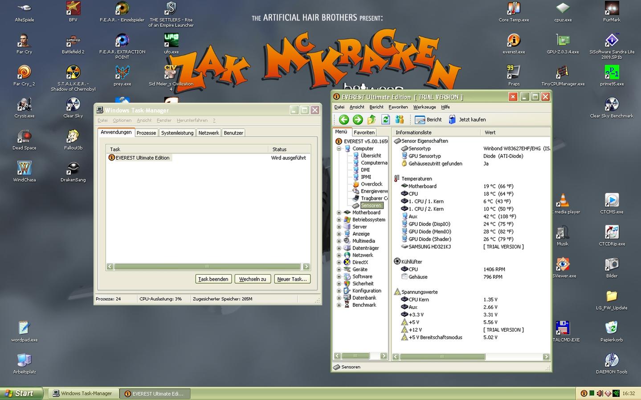Select the everest.exe desktop icon
This screenshot has width=641, height=400.
click(x=514, y=44)
